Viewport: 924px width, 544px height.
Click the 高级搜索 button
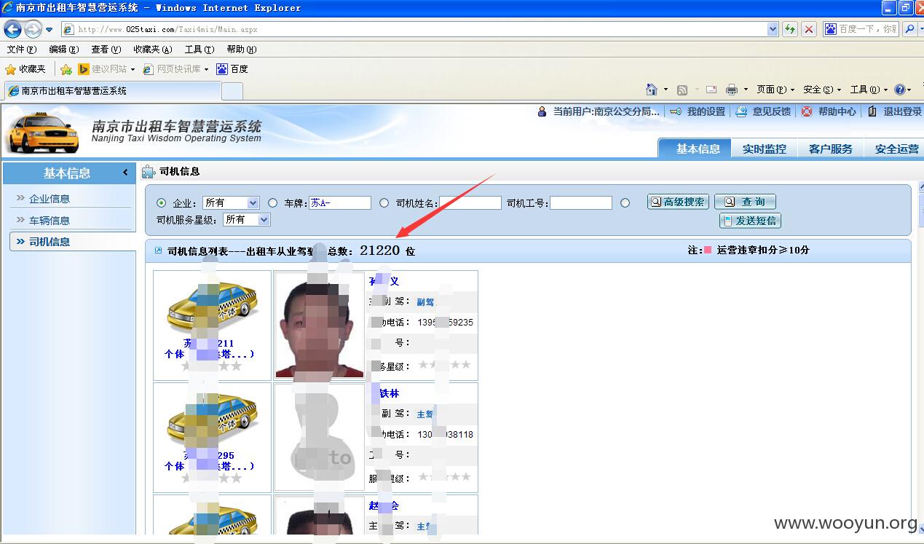pyautogui.click(x=678, y=202)
